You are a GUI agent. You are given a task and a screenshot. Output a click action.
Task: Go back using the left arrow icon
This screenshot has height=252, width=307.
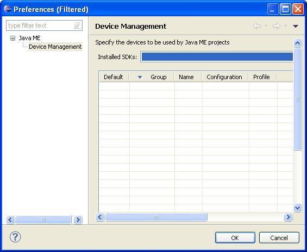(257, 26)
